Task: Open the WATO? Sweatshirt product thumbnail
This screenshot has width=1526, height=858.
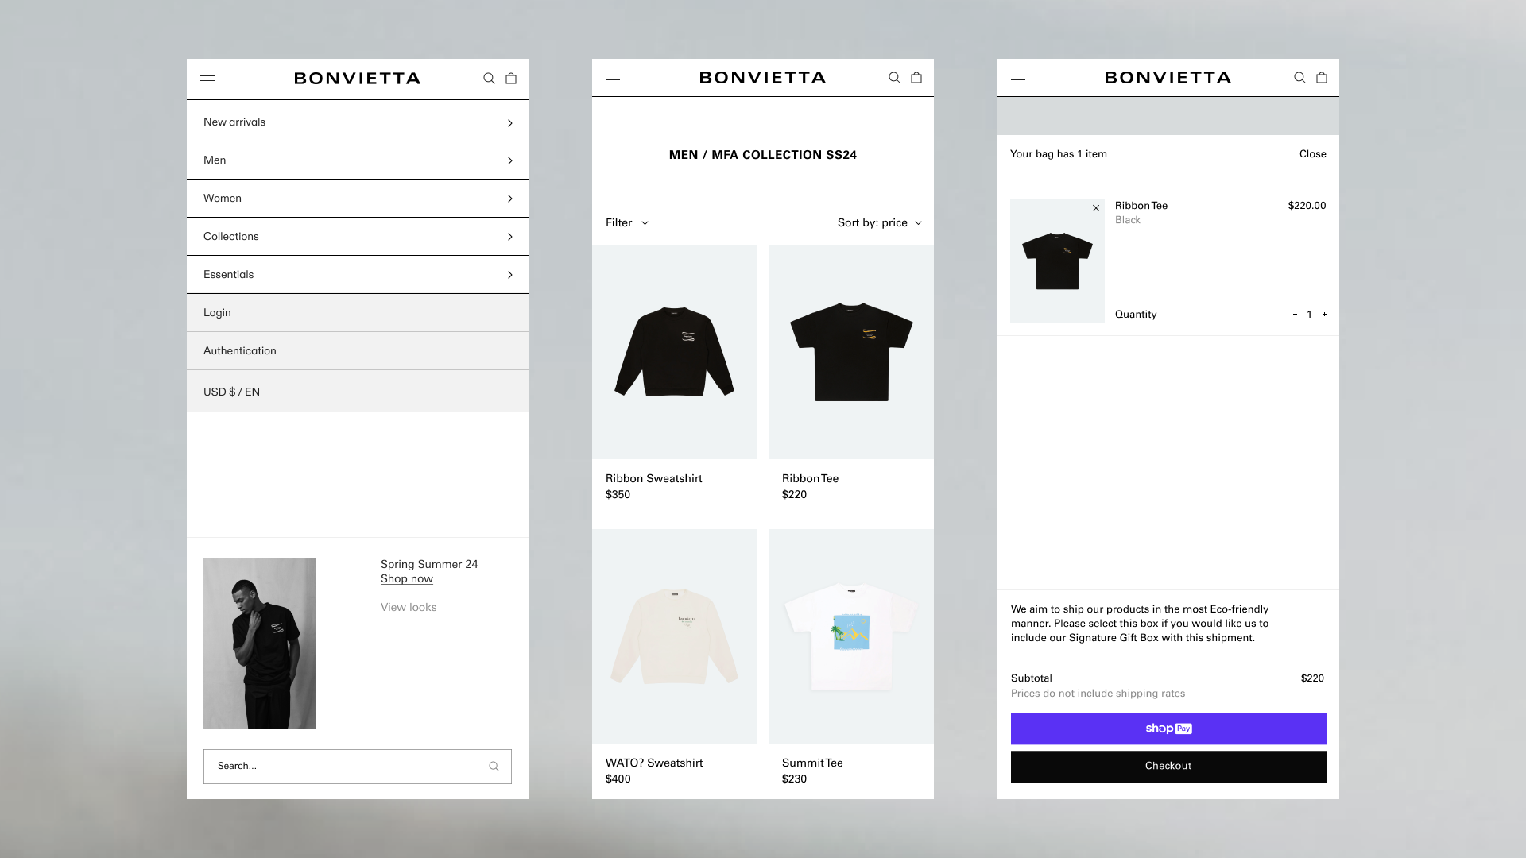Action: 674,636
